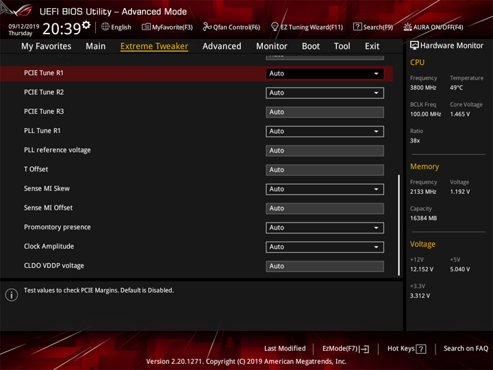Open Sense MI Skew dropdown
This screenshot has height=370, width=493.
click(325, 189)
